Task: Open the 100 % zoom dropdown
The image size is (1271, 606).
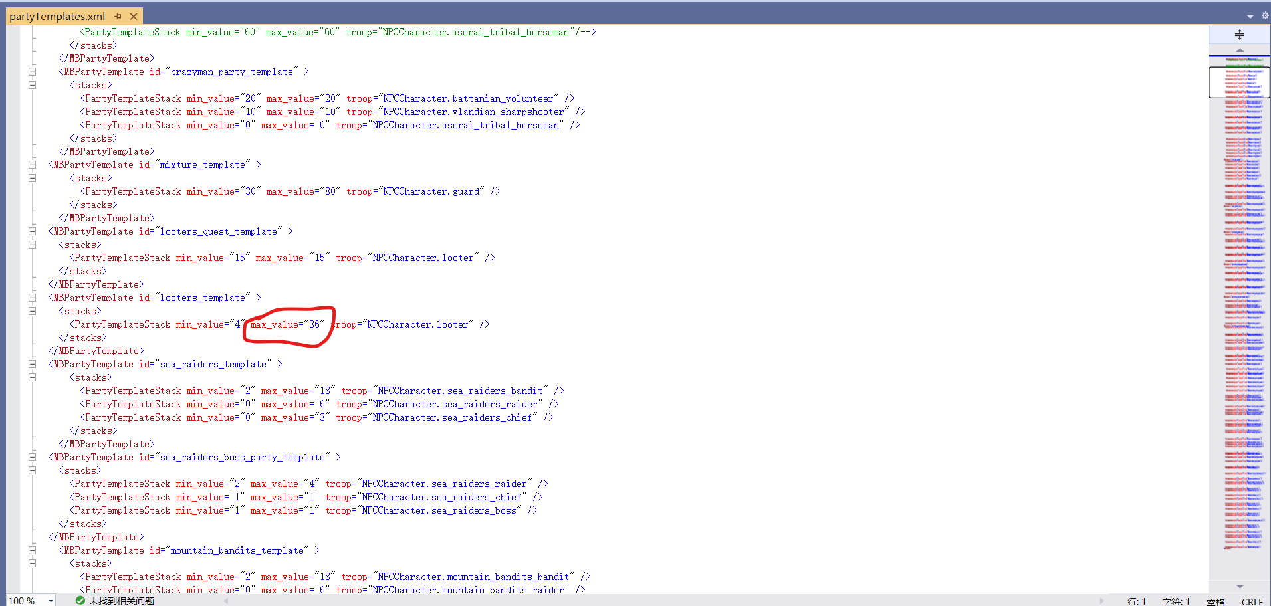Action: point(51,601)
